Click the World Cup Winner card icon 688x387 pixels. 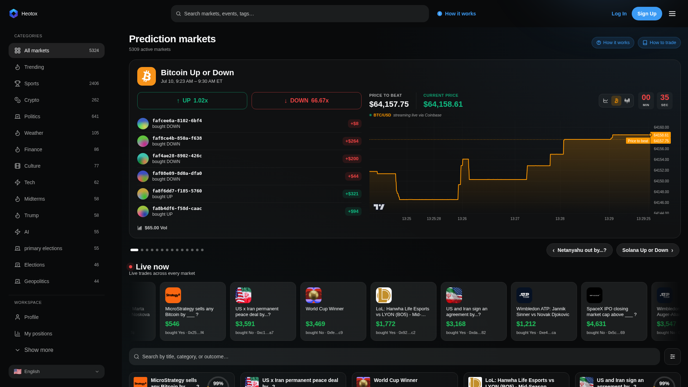pos(314,295)
